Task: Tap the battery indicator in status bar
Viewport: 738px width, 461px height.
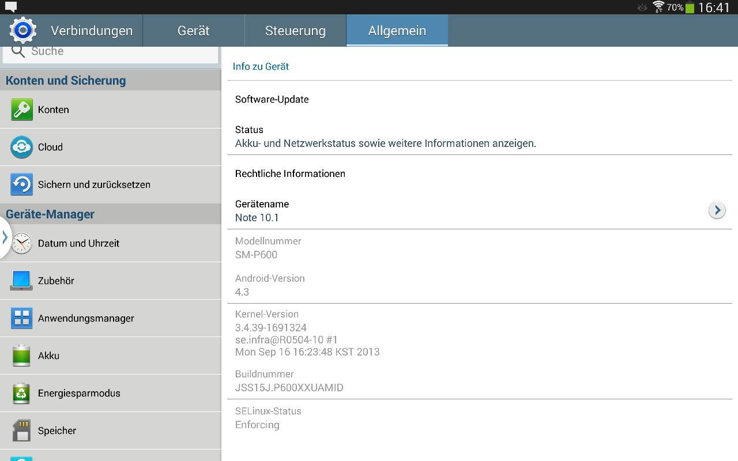Action: (690, 7)
